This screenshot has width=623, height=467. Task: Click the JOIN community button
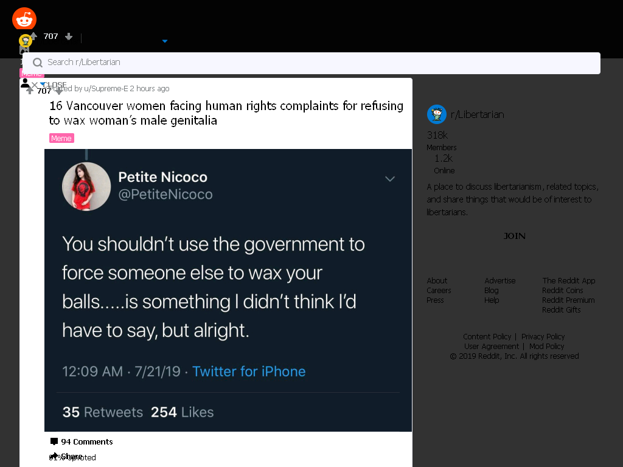tap(514, 236)
